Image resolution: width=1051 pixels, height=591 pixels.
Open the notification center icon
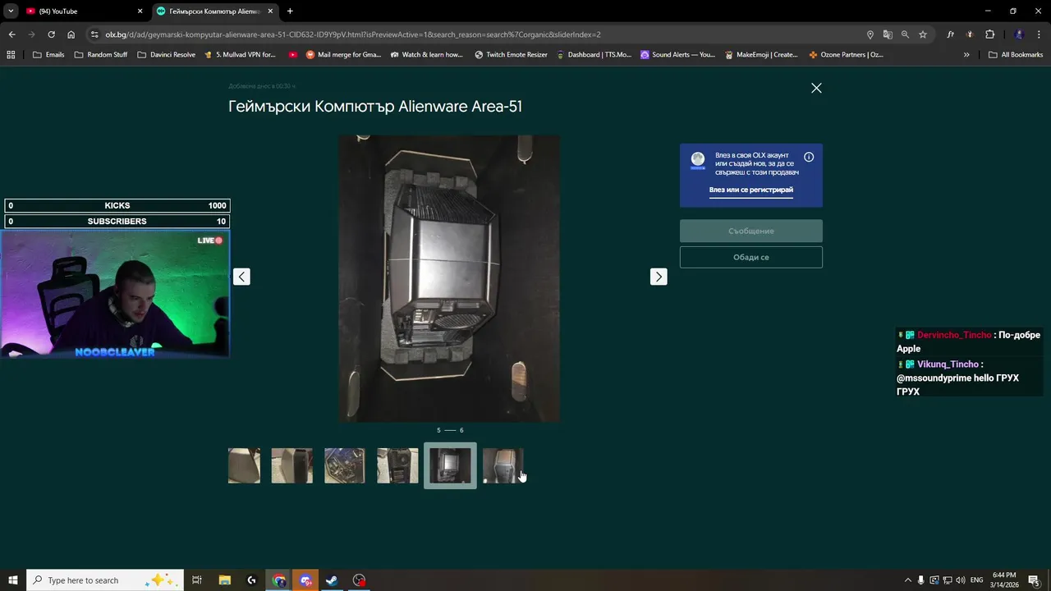[x=1035, y=580]
